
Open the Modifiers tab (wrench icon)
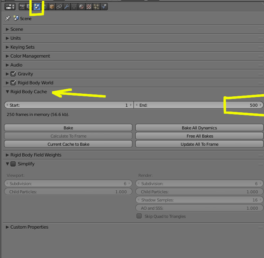click(x=67, y=7)
